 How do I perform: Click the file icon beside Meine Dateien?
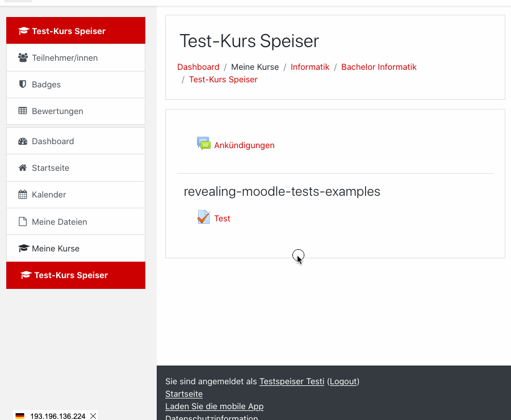[x=23, y=221]
